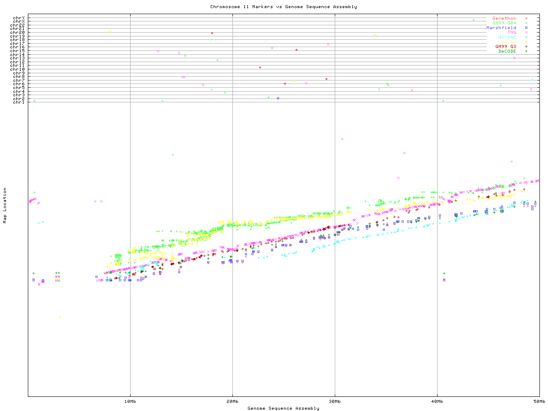Screen dimensions: 548x411
Task: Click the Genome Sequence Assembly x-axis title
Action: (283, 408)
